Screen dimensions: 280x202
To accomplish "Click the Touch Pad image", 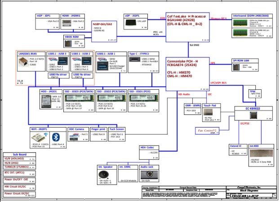I will [x=208, y=112].
